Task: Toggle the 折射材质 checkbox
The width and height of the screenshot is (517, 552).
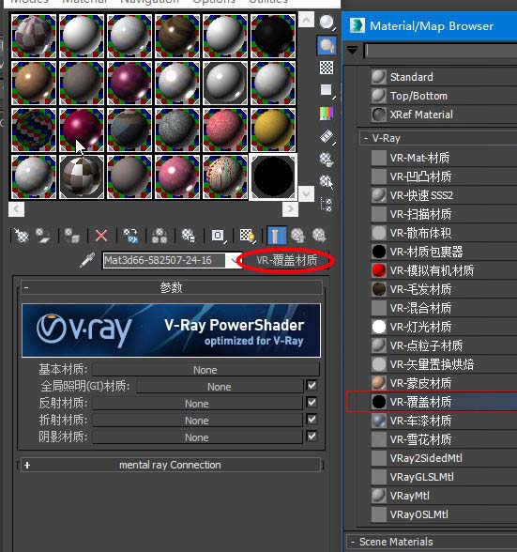Action: tap(312, 420)
